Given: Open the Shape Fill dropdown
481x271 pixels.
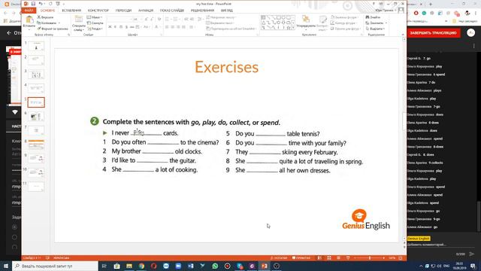Looking at the screenshot, I should click(344, 17).
